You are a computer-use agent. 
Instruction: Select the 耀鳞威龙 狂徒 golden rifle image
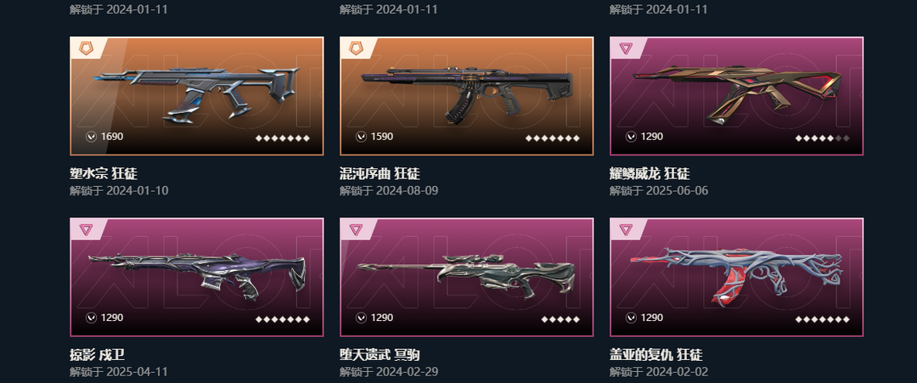(737, 93)
